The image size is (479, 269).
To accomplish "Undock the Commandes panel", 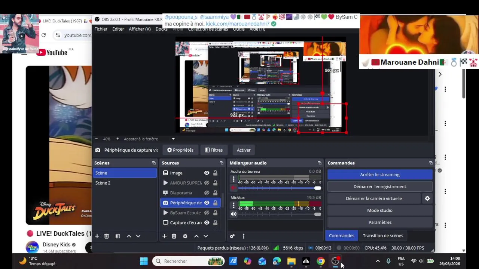I will [431, 163].
